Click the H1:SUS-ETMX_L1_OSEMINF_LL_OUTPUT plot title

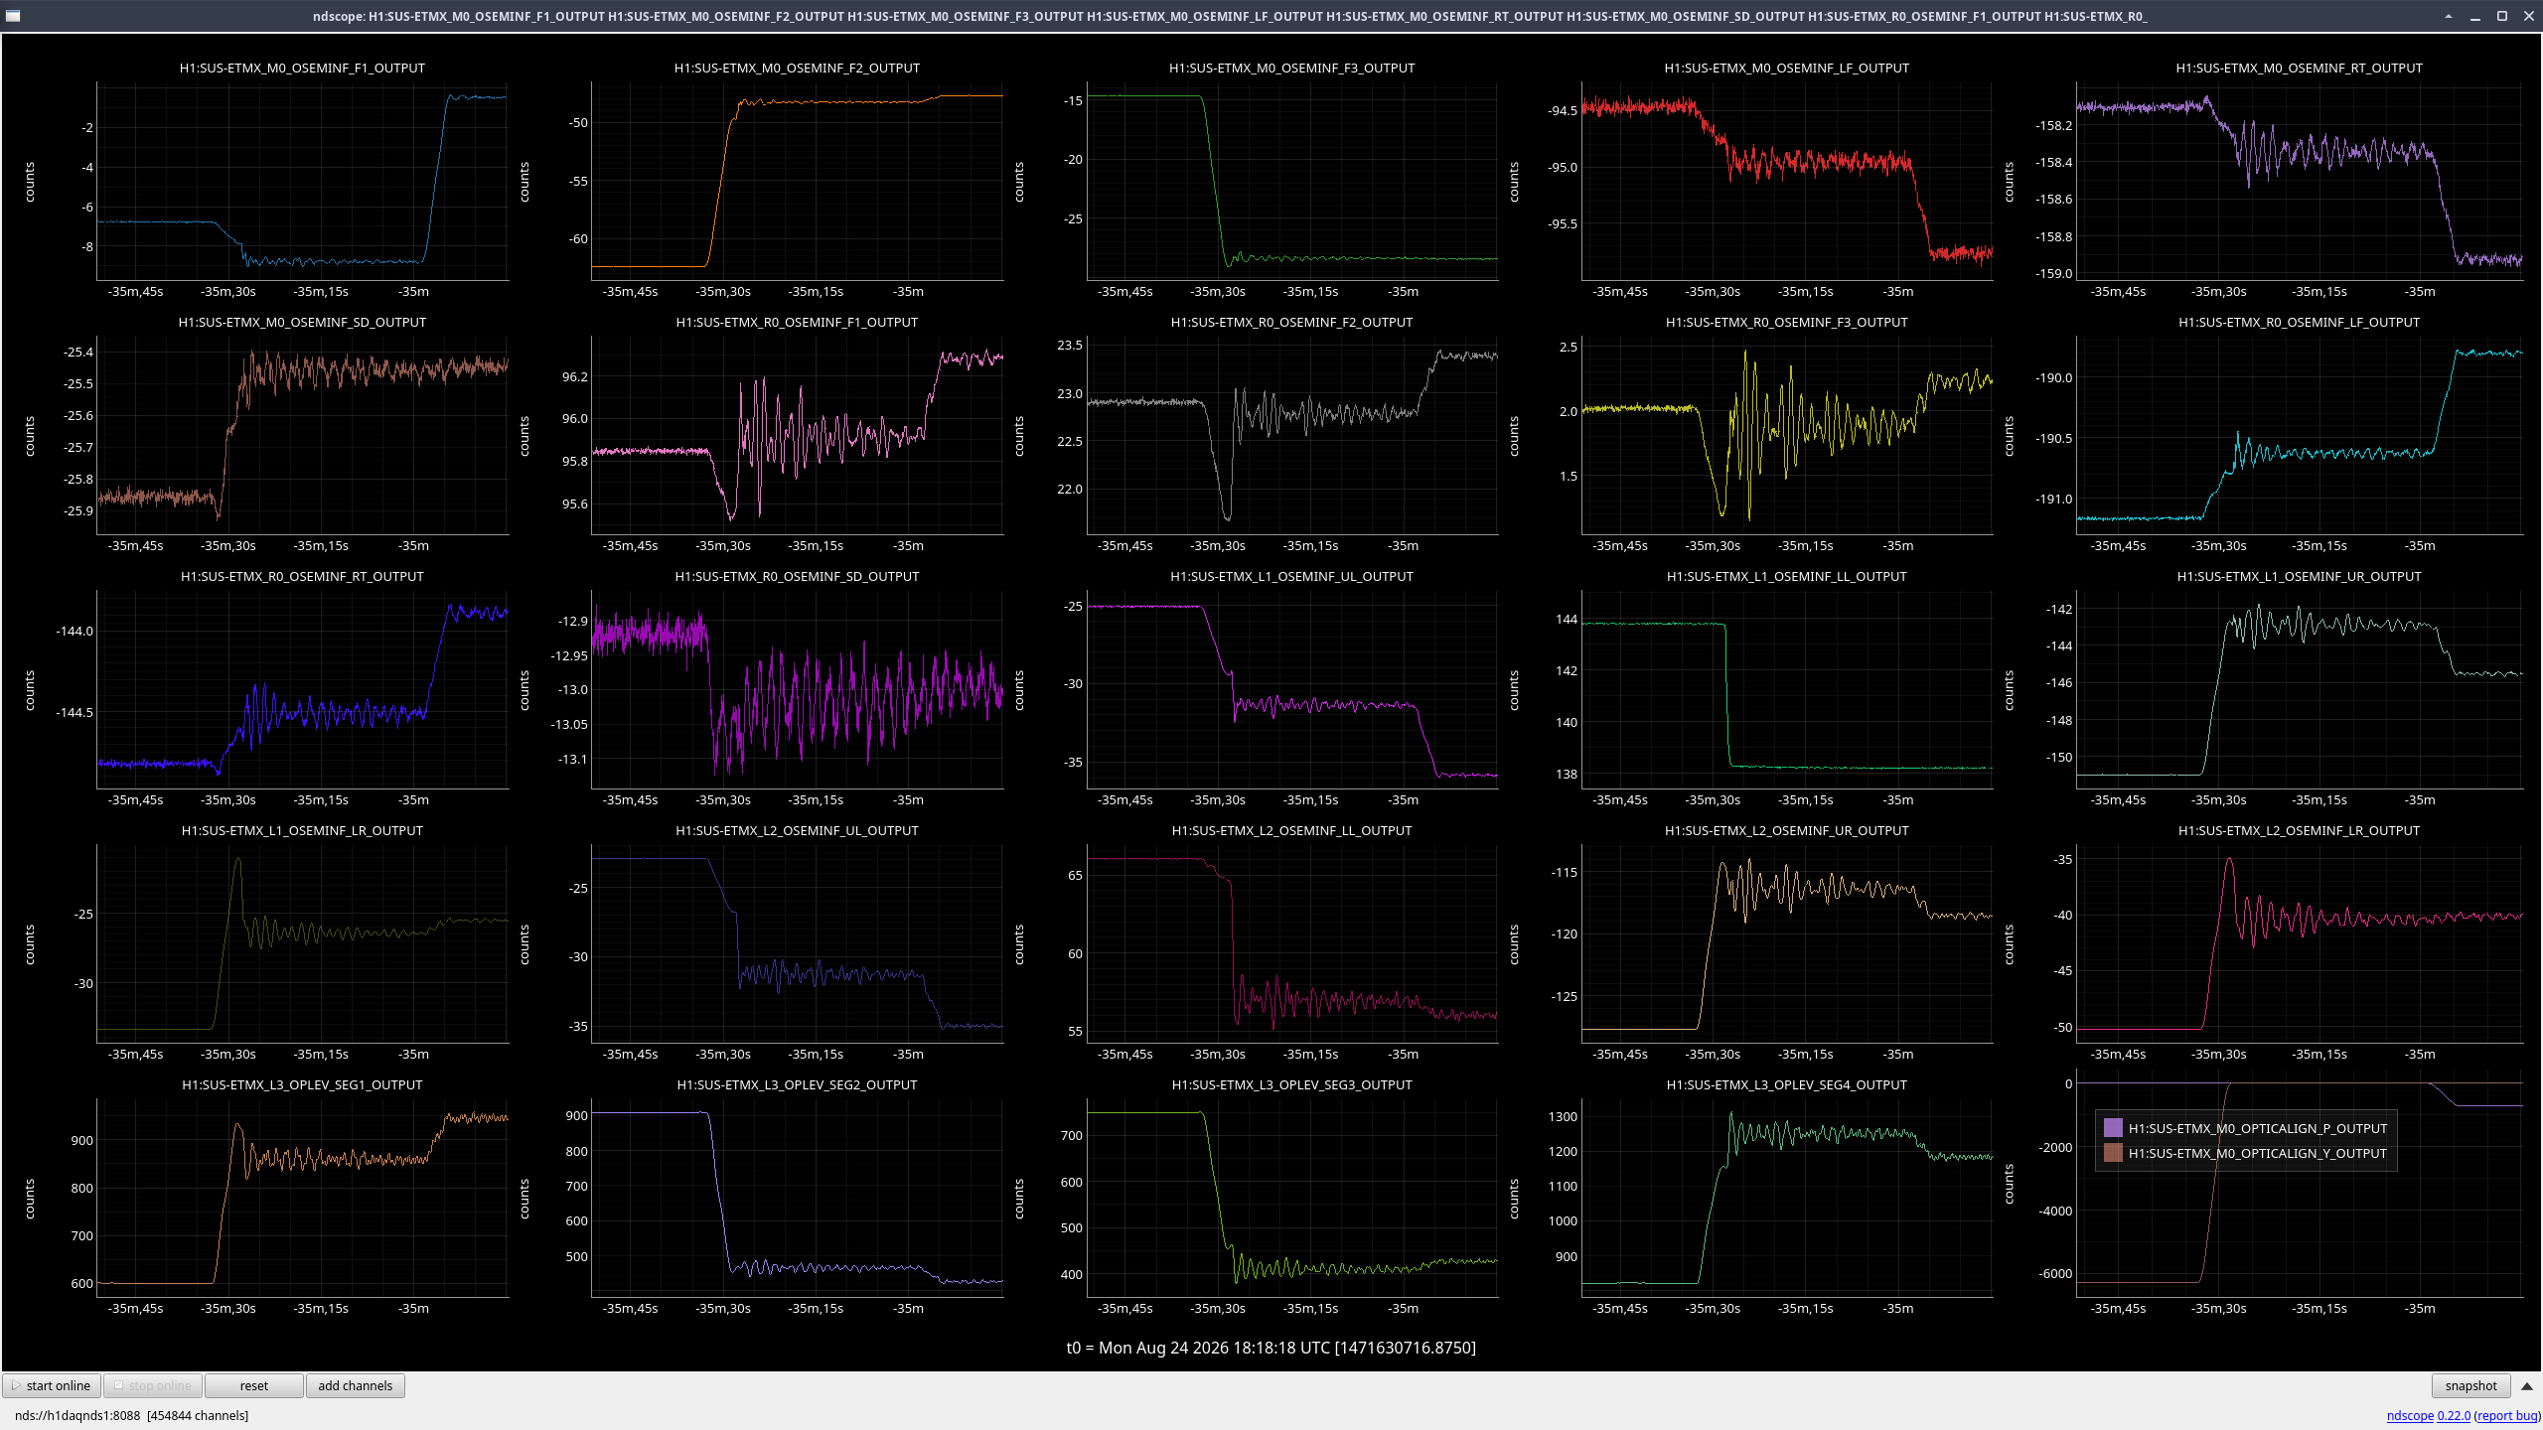1786,576
